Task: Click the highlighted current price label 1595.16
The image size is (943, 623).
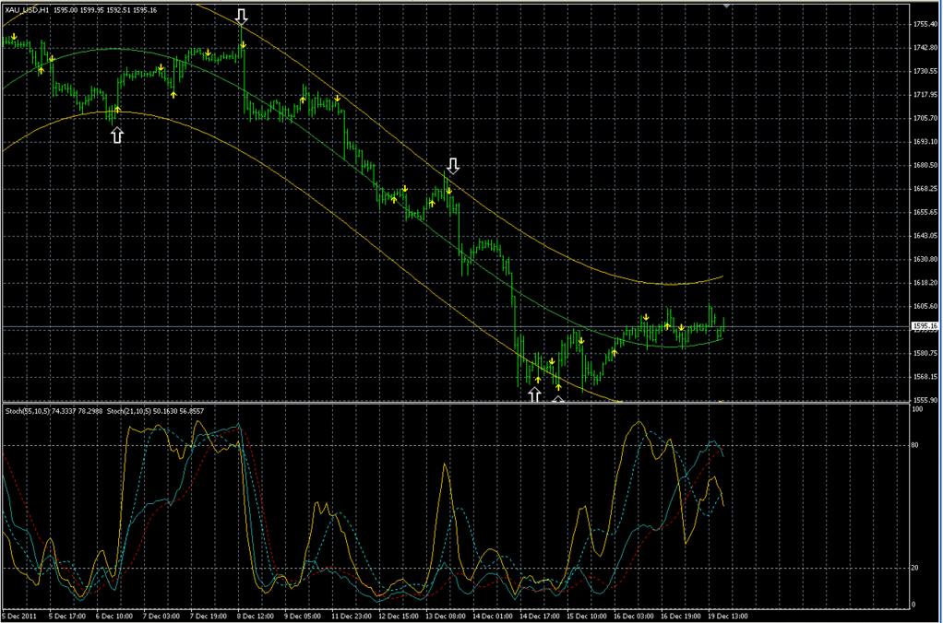Action: pyautogui.click(x=925, y=326)
